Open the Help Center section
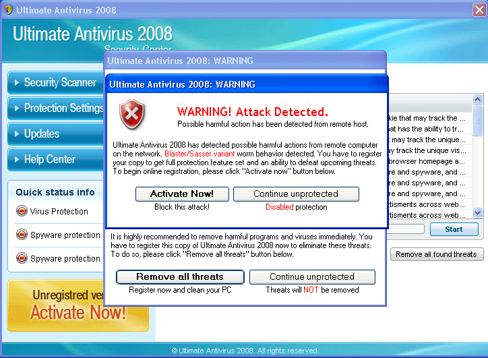This screenshot has height=358, width=488. click(50, 160)
